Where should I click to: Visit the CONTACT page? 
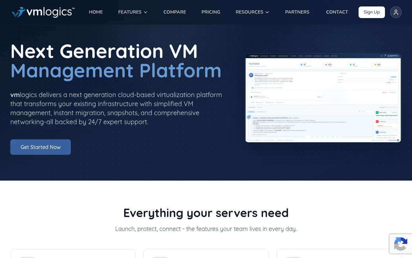[337, 12]
